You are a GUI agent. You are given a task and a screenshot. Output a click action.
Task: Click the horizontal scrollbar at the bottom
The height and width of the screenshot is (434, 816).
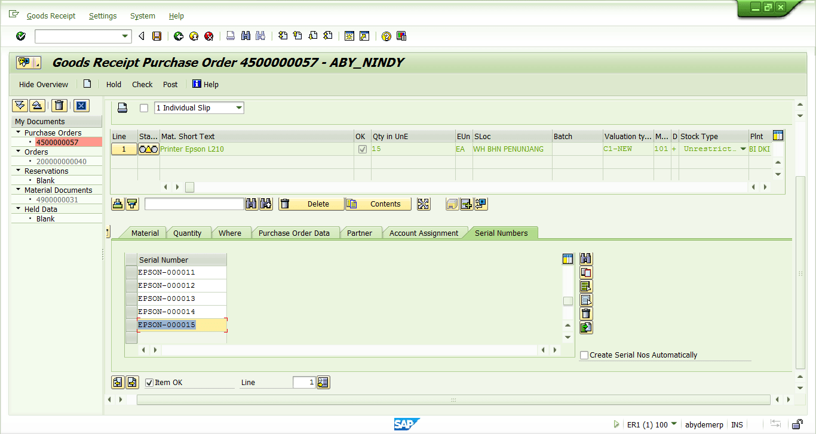click(453, 400)
